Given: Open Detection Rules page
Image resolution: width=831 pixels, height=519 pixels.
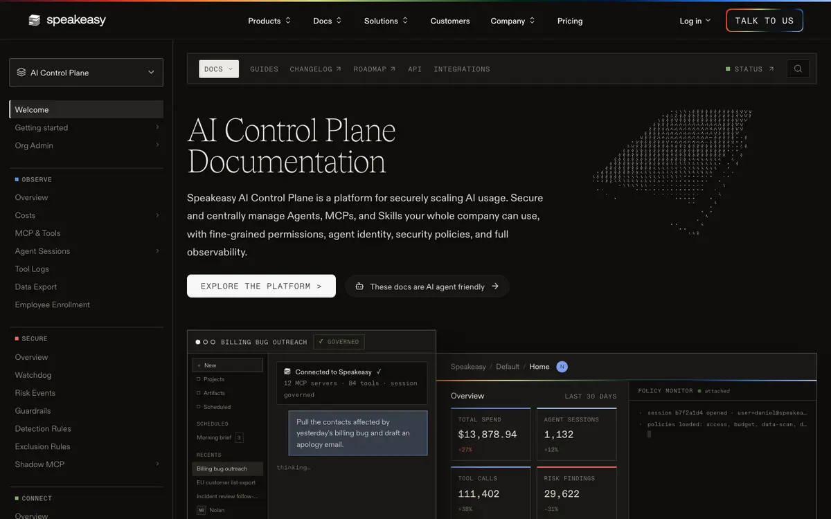Looking at the screenshot, I should pos(43,429).
